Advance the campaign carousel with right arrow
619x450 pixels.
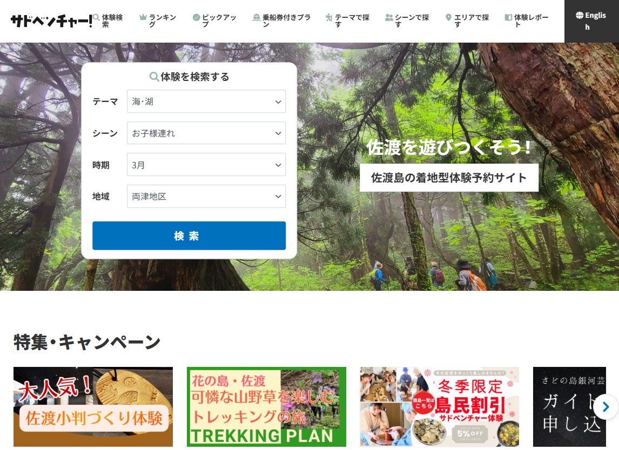click(x=605, y=407)
